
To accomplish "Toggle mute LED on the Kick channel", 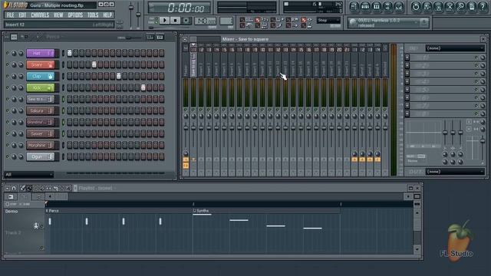I will coord(8,87).
